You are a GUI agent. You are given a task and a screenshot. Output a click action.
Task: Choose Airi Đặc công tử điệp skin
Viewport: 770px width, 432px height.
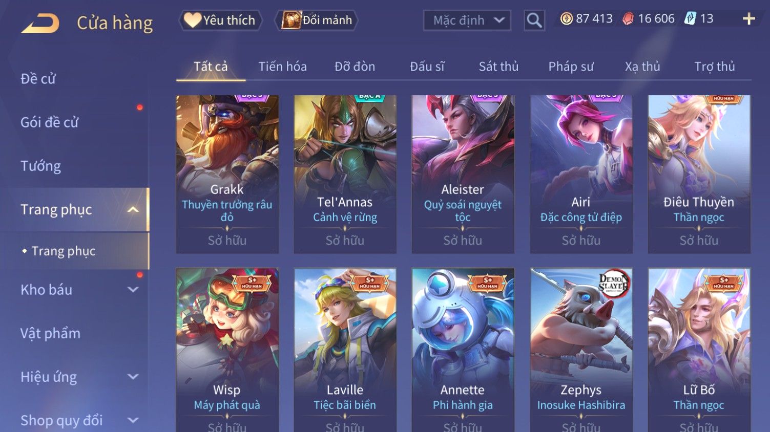click(x=581, y=174)
